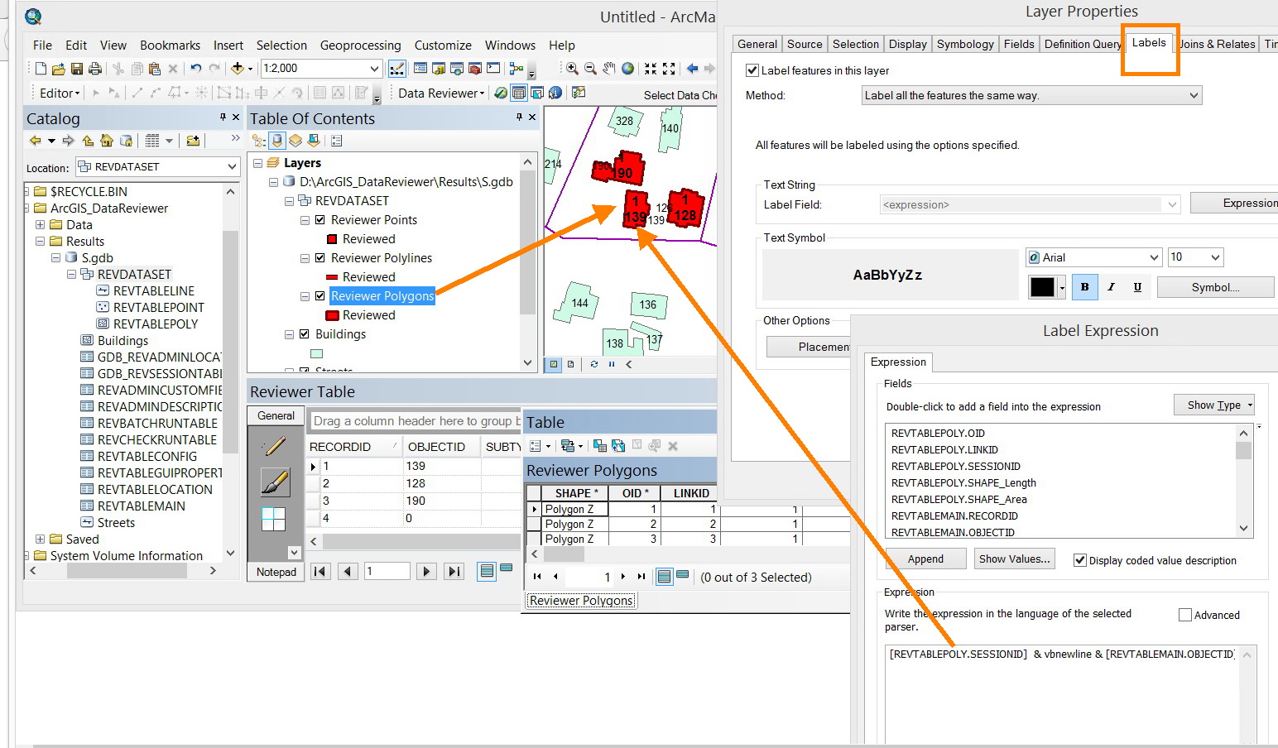Toggle the Editor Toolbar icon
1278x748 pixels.
click(x=397, y=69)
